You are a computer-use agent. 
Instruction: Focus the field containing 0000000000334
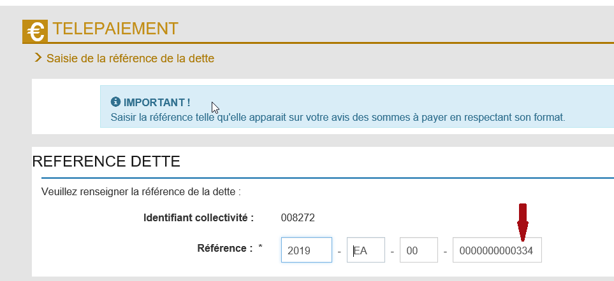(x=497, y=250)
